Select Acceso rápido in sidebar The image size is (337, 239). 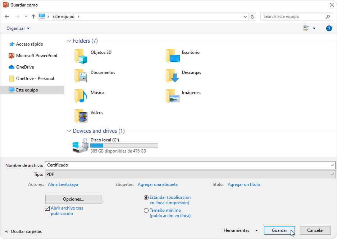click(x=29, y=44)
